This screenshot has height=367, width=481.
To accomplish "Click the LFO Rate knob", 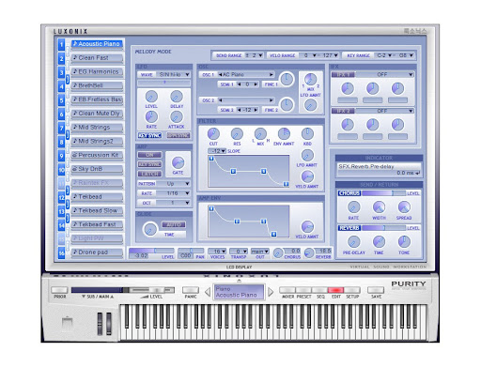I will click(x=151, y=117).
